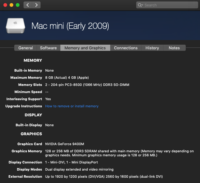Viewport: 200px width, 183px height.
Task: Click the search magnifier dropdown icon
Action: coord(141,5)
